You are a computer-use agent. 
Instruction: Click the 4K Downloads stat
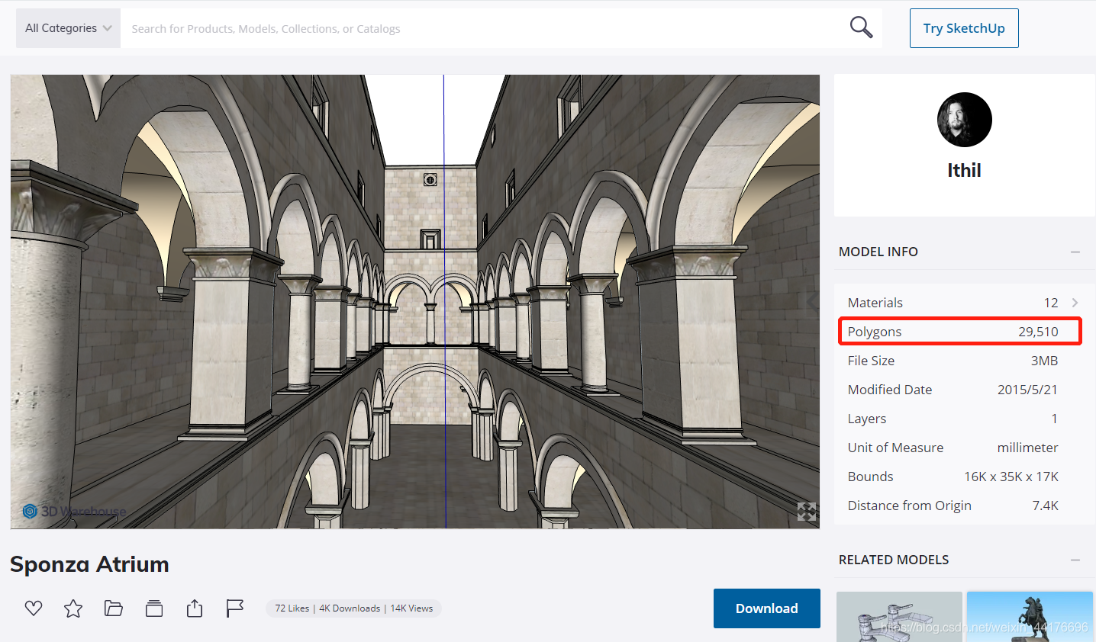(x=350, y=608)
